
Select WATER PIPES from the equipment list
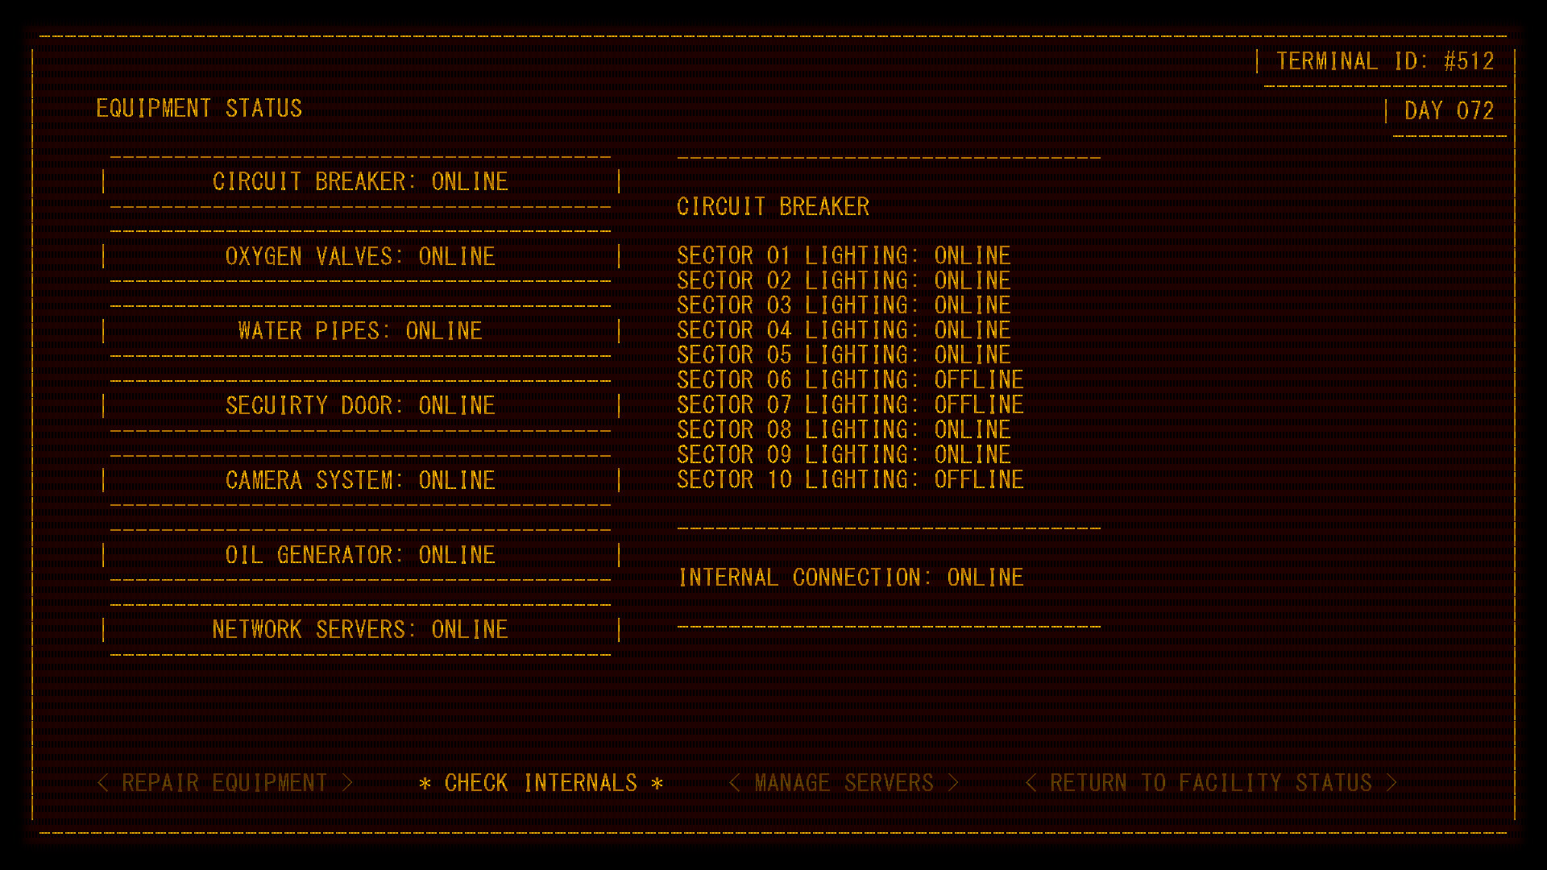coord(360,330)
